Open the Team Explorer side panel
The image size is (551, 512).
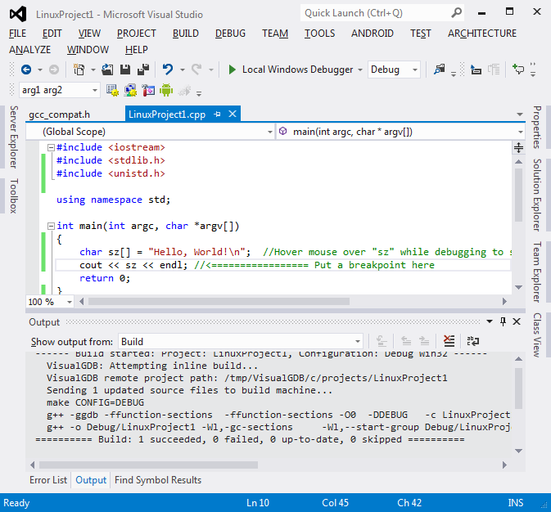(536, 272)
